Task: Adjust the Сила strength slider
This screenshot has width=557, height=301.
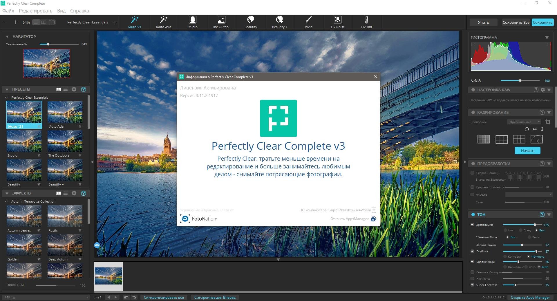Action: pyautogui.click(x=520, y=80)
